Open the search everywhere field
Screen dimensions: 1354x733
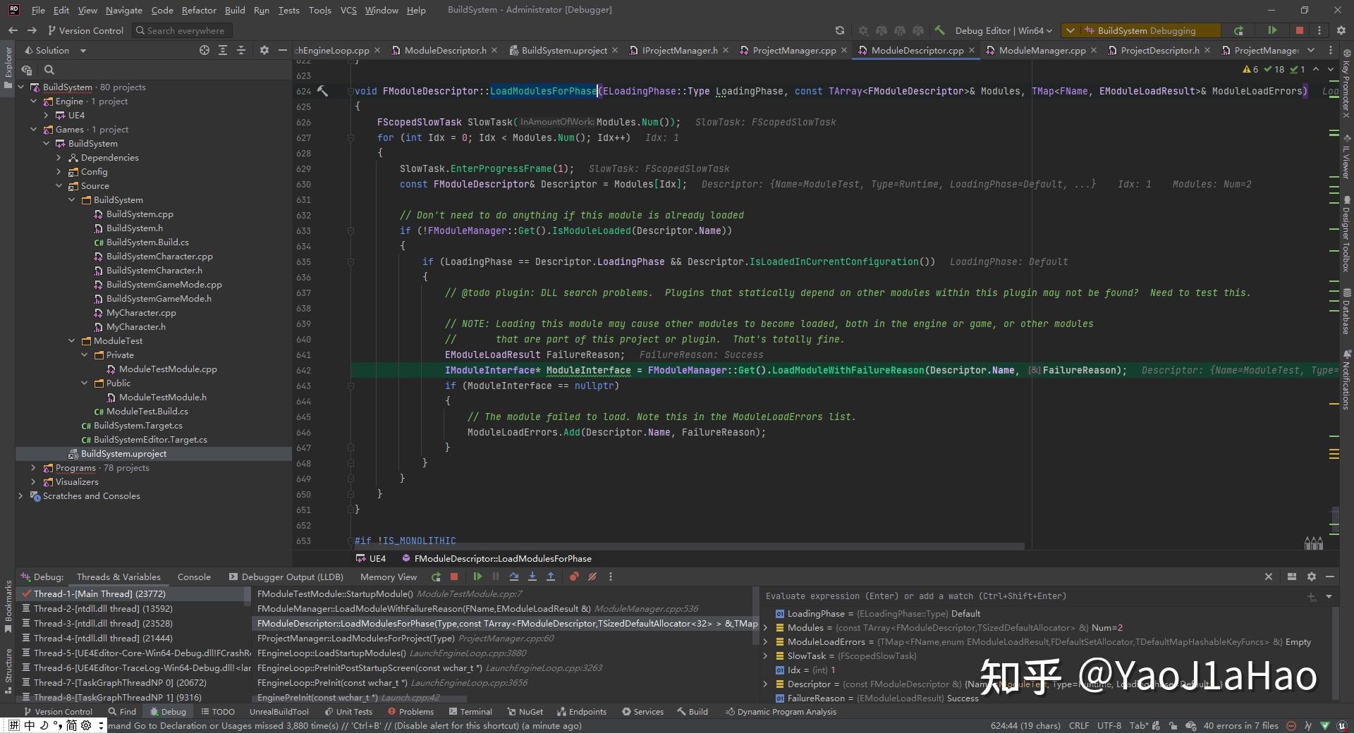point(182,30)
